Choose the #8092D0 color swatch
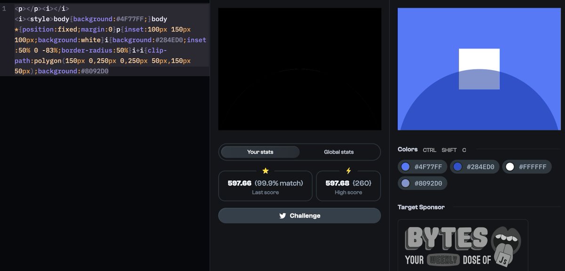This screenshot has width=565, height=271. click(x=422, y=183)
